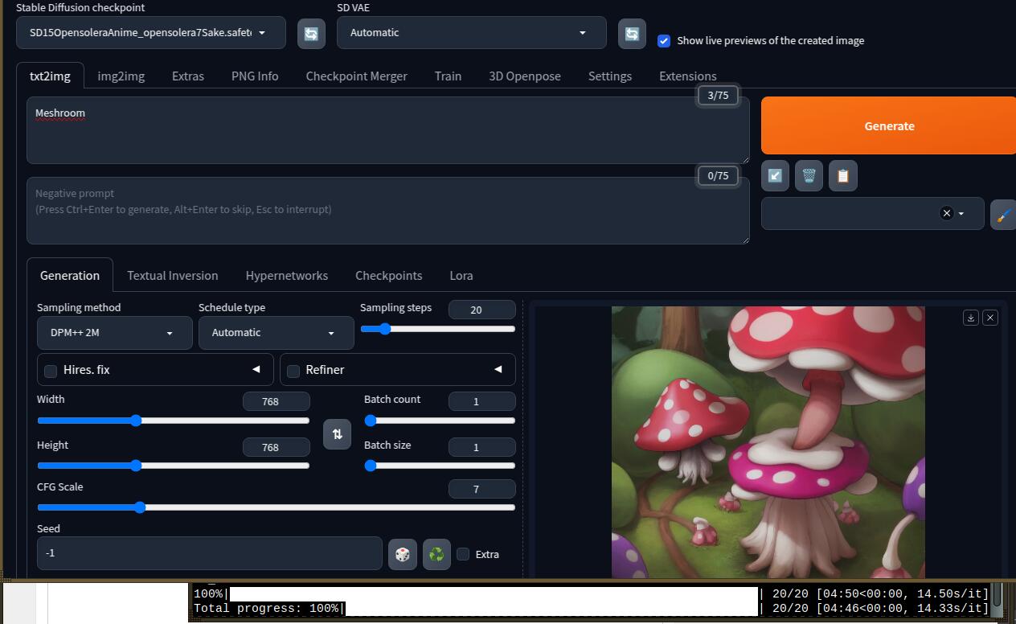Viewport: 1016px width, 624px height.
Task: Select the Generation sub-tab
Action: [70, 276]
